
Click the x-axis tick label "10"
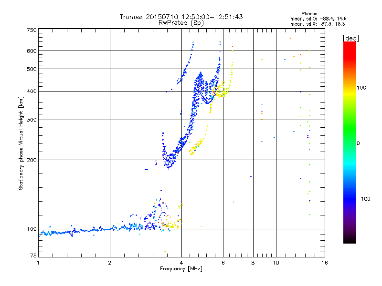point(276,263)
